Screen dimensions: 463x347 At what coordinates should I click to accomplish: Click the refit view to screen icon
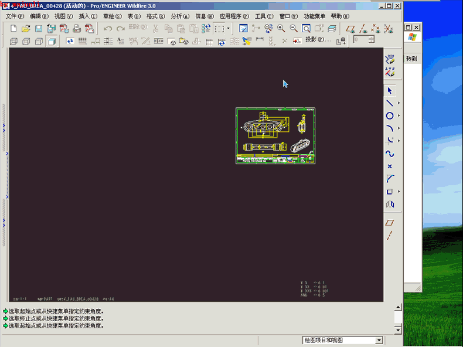tap(306, 28)
